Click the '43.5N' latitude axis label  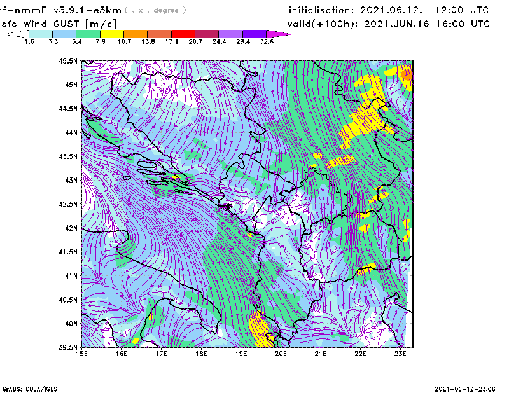point(68,156)
